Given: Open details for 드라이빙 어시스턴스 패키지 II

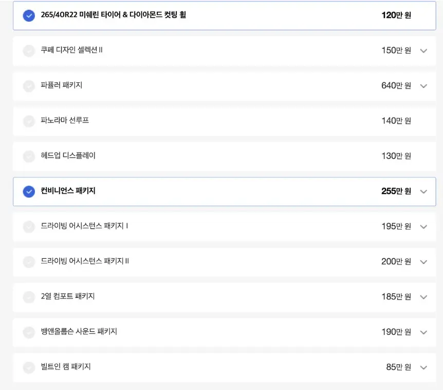Looking at the screenshot, I should click(x=423, y=261).
